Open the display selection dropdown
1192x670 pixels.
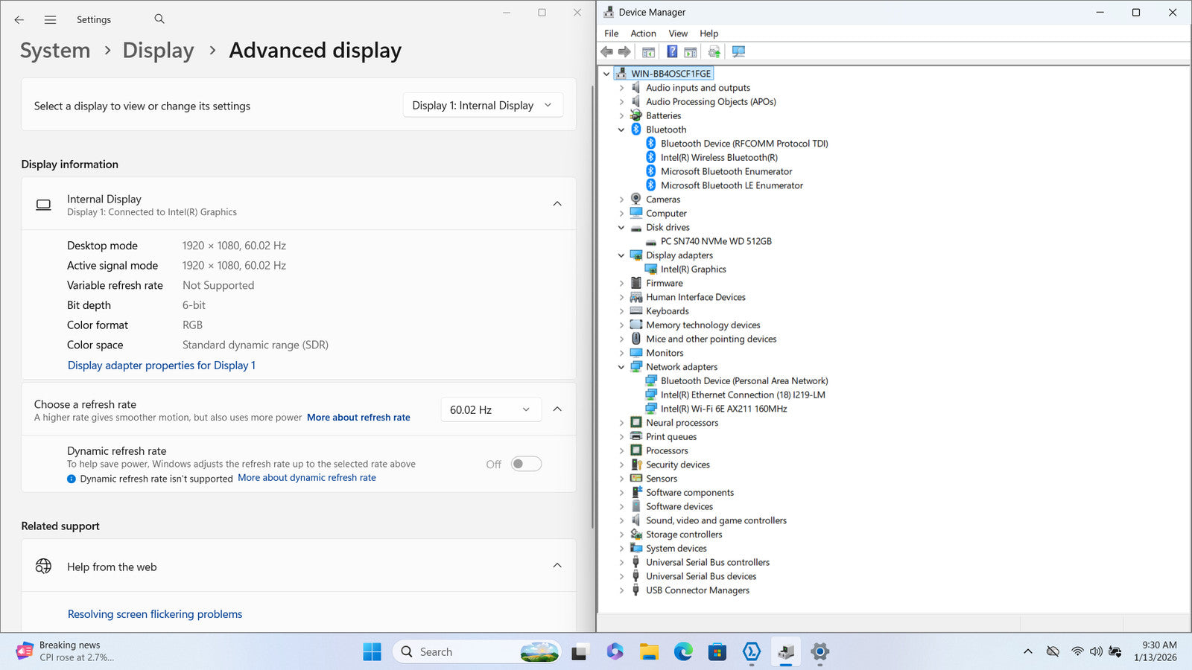pos(482,106)
